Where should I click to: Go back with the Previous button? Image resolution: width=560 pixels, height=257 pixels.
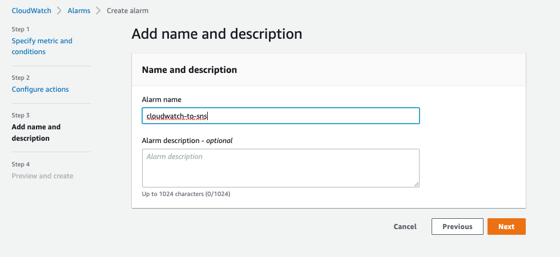point(457,227)
